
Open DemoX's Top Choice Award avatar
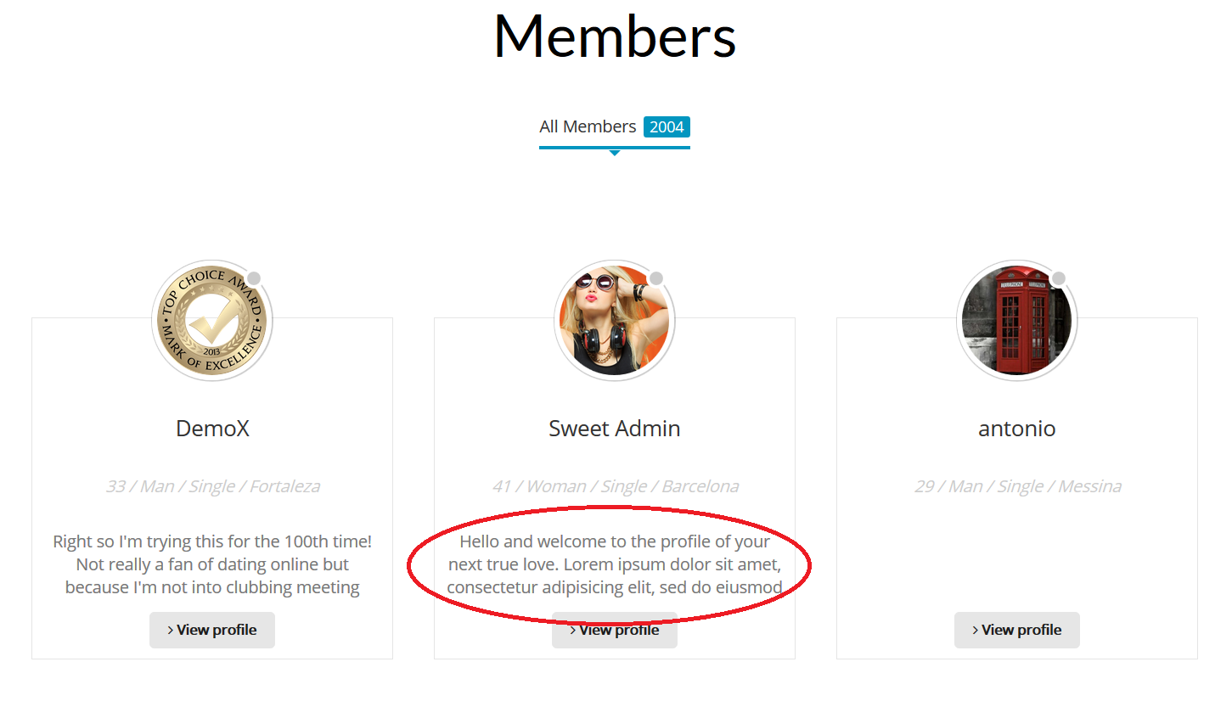212,321
